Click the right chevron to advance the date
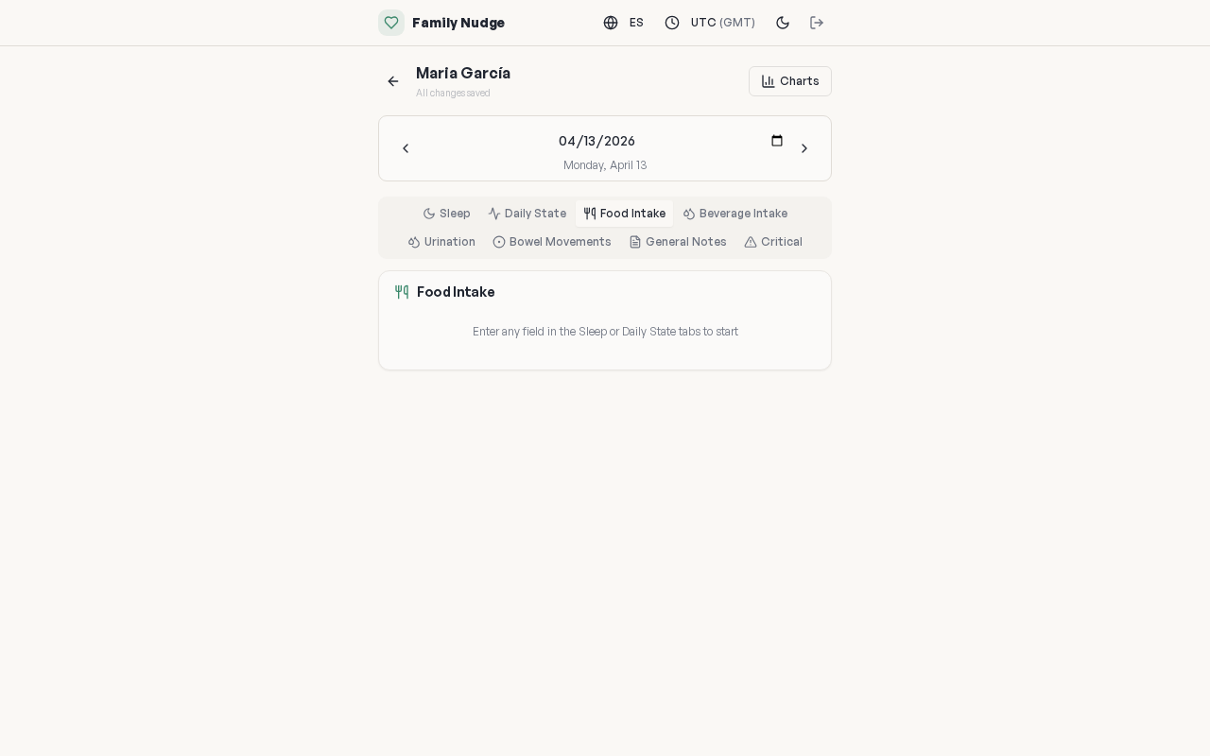This screenshot has height=756, width=1210. click(804, 148)
